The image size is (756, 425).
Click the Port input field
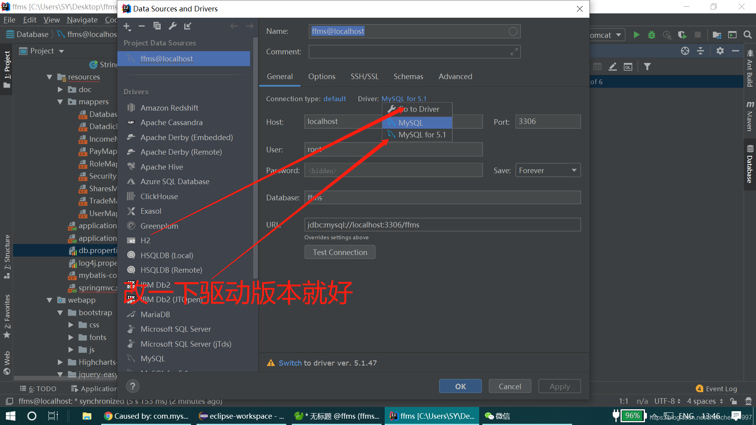coord(548,122)
